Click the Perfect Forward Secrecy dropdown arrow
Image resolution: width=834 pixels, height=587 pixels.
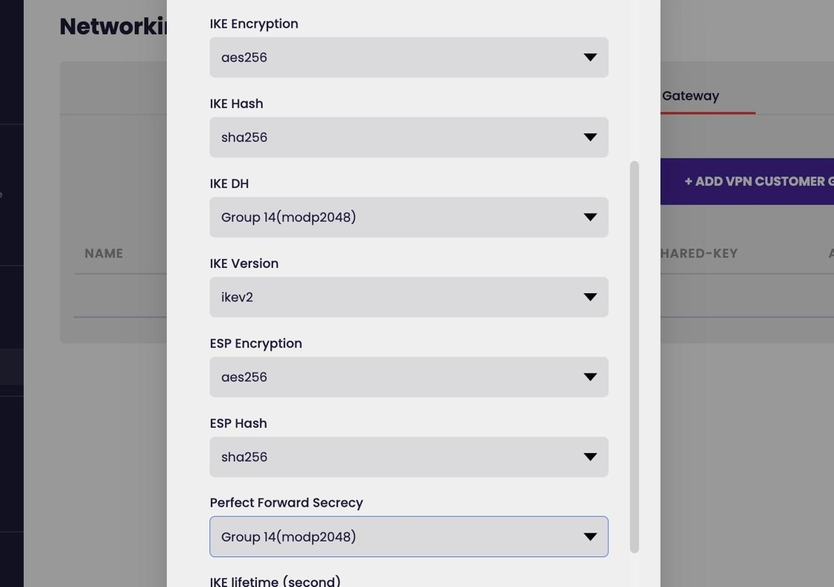[x=590, y=536]
